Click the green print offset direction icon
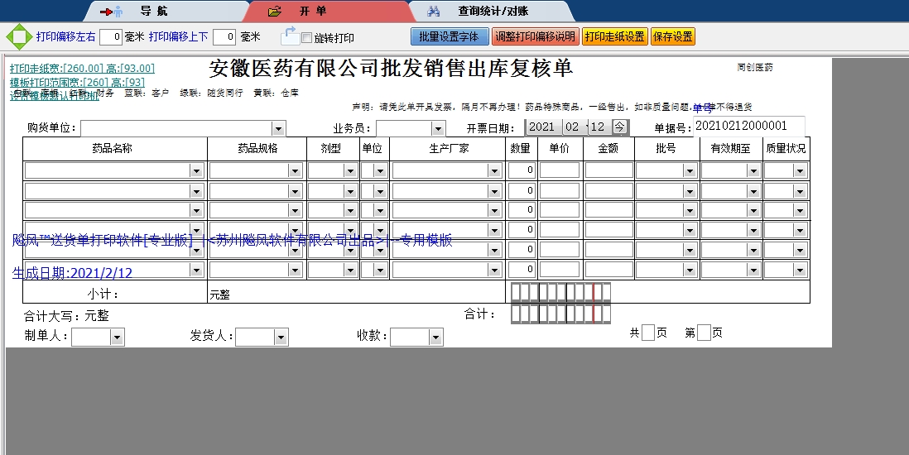Viewport: 909px width, 455px height. 17,36
